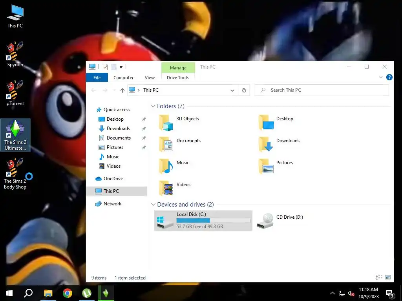Open the clock showing 11:18 AM
This screenshot has height=301, width=402.
(368, 293)
